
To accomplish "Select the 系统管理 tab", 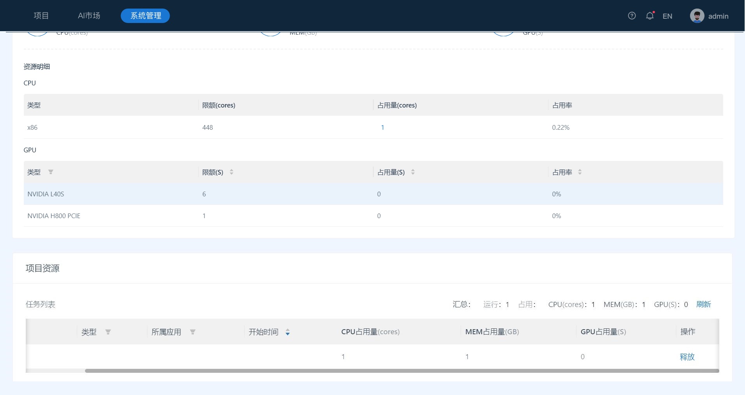I will (x=145, y=16).
